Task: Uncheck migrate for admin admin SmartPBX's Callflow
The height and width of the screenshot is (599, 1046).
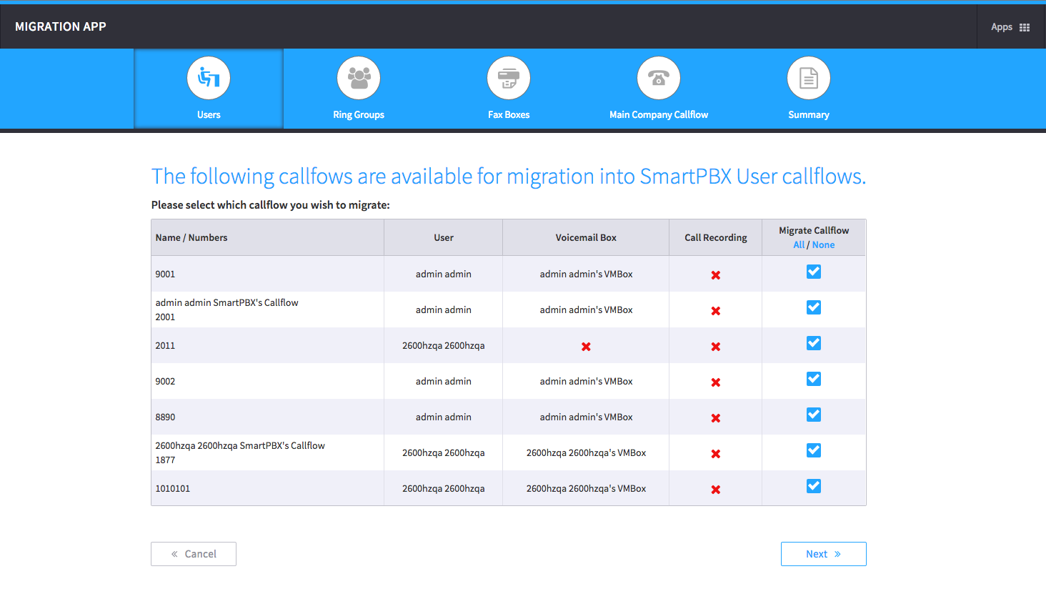Action: (814, 307)
